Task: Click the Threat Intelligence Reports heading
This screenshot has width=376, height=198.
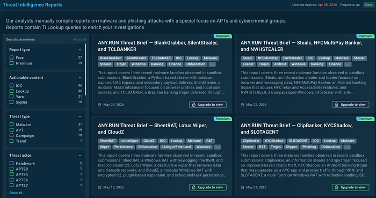Action: click(x=33, y=5)
